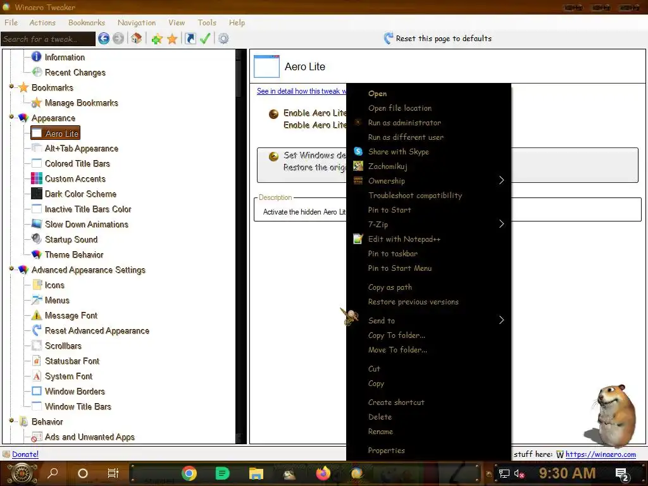The width and height of the screenshot is (648, 486).
Task: Collapse the Bookmarks tree node
Action: (x=11, y=87)
